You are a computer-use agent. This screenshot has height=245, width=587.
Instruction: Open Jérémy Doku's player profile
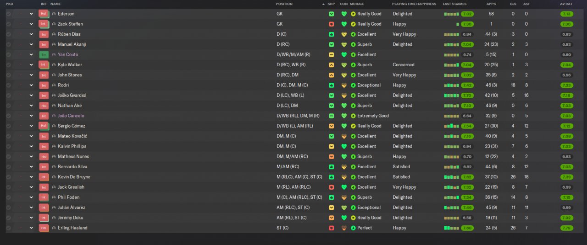(71, 218)
